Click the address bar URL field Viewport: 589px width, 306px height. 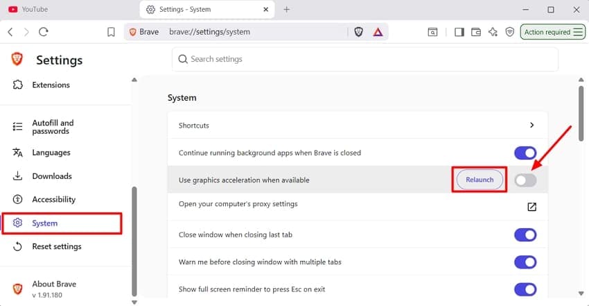coord(256,32)
